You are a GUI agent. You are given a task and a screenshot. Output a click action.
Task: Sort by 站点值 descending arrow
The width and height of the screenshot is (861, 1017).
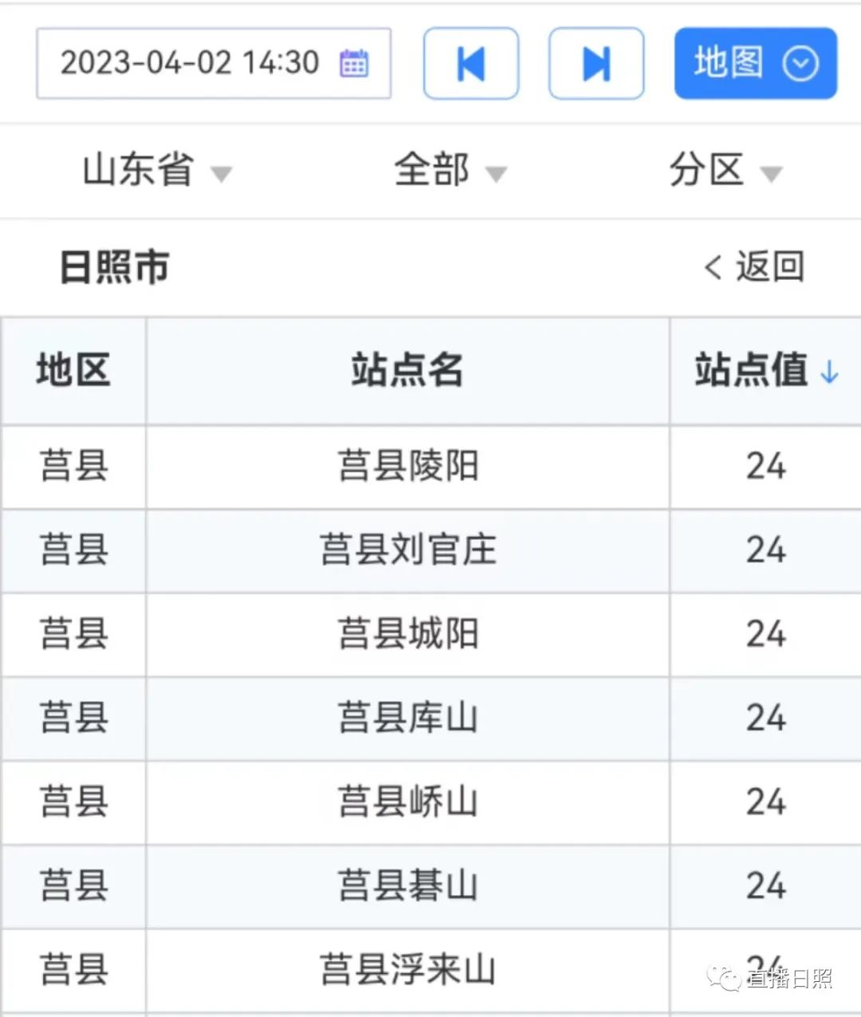point(830,371)
